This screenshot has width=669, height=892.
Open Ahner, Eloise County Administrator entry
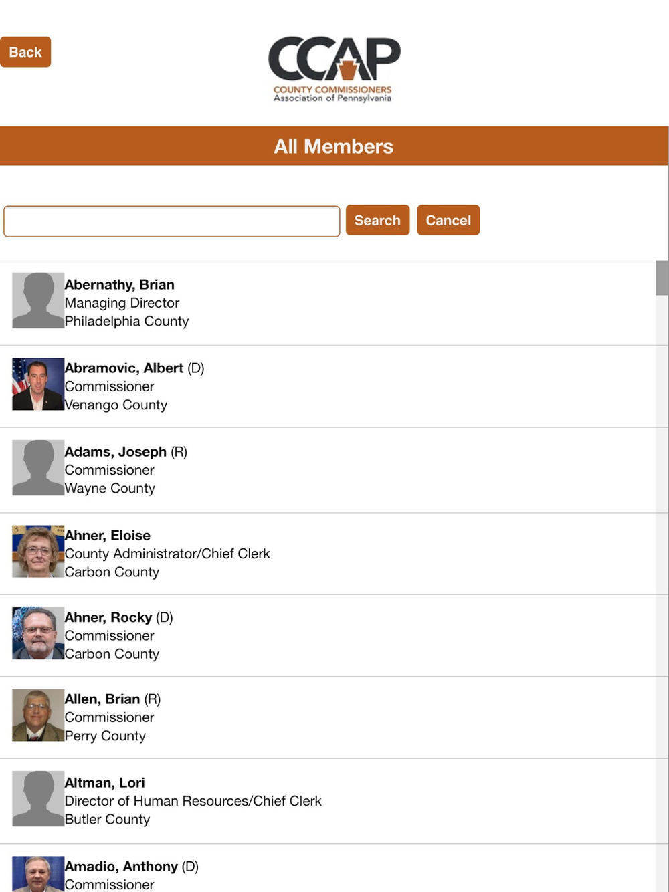click(328, 554)
